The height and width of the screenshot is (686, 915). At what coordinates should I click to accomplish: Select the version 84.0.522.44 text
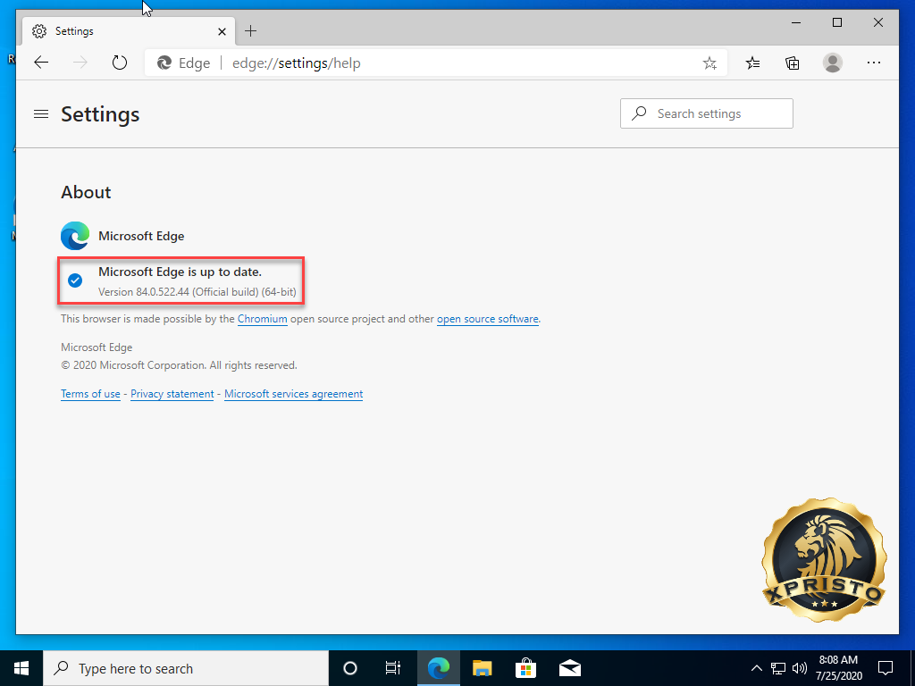197,292
